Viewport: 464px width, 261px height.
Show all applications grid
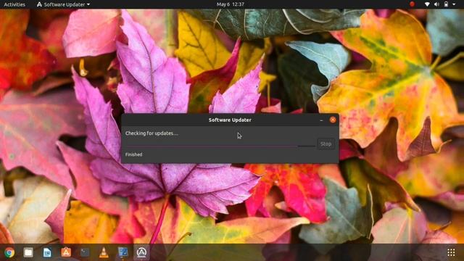451,252
